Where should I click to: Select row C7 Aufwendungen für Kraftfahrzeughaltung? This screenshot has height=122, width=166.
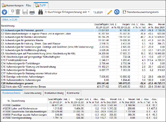coord(83,50)
